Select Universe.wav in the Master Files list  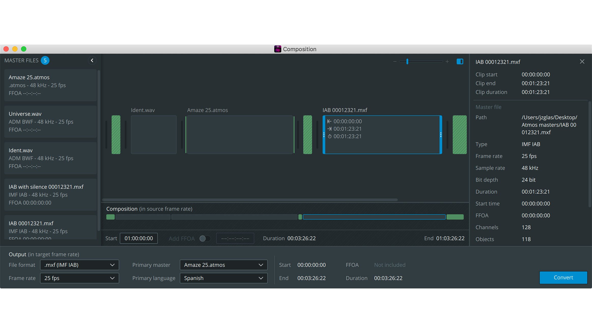(50, 122)
